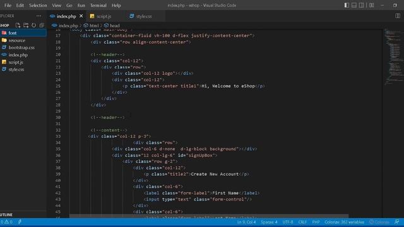Expand the OUTLINE section header

click(23, 214)
